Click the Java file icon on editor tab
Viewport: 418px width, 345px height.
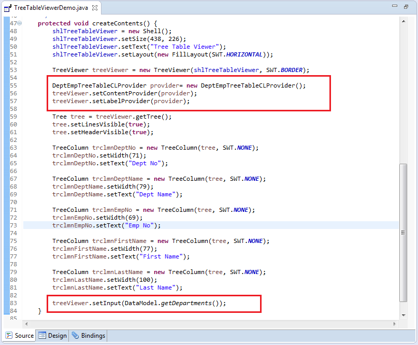pyautogui.click(x=8, y=8)
